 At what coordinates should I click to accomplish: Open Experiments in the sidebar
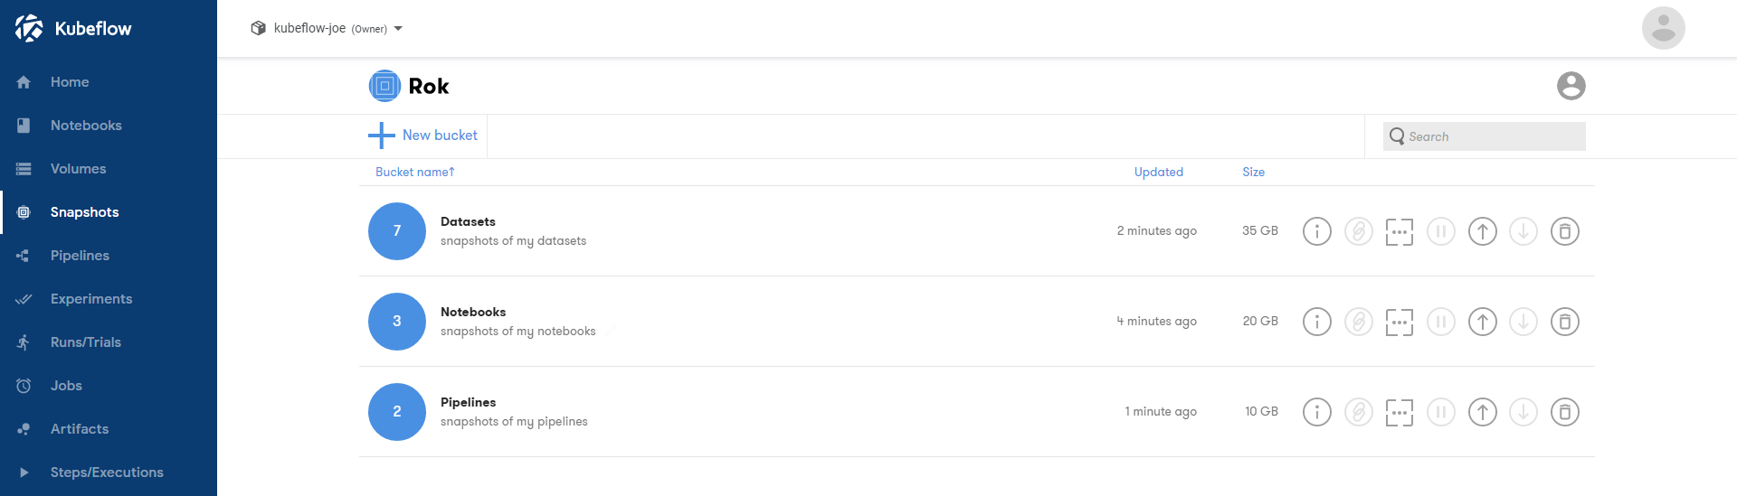(91, 299)
